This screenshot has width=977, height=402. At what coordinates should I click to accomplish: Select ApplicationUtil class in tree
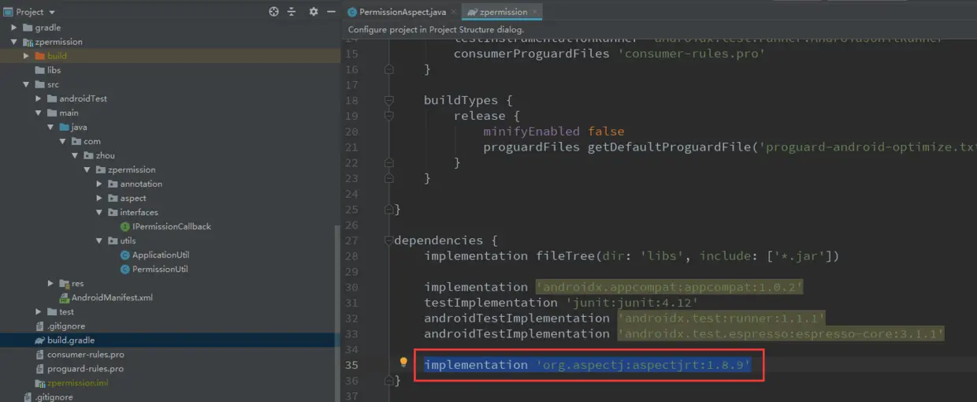[x=161, y=255]
